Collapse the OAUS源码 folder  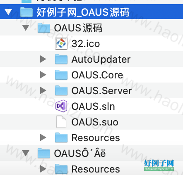pos(26,28)
